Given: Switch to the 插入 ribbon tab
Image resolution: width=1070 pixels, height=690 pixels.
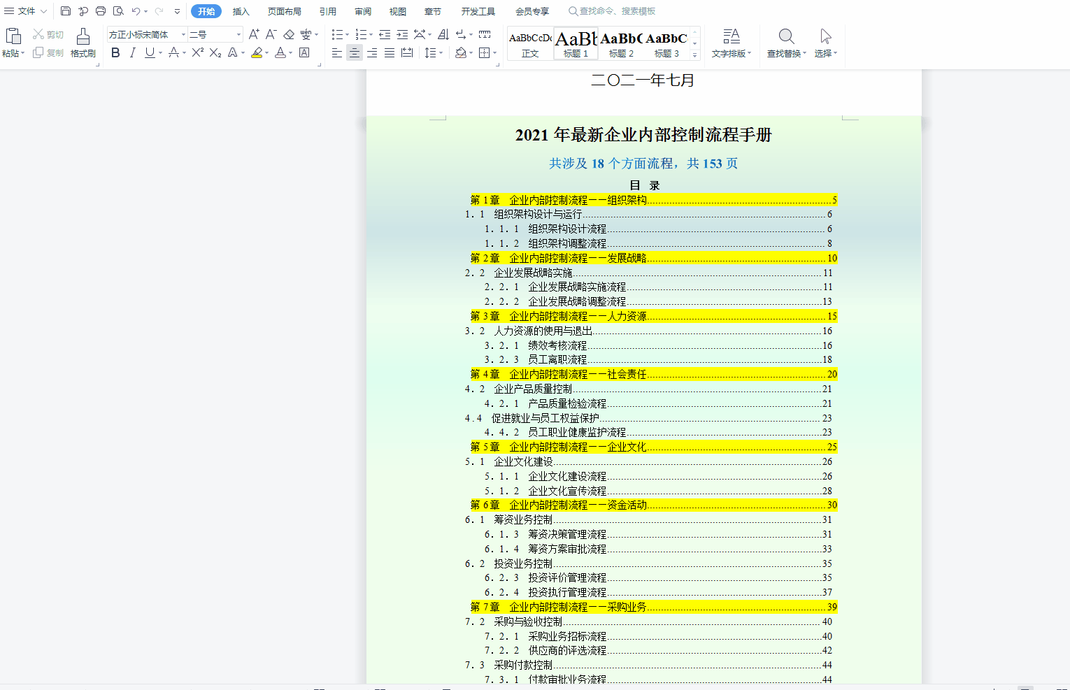Looking at the screenshot, I should click(241, 11).
